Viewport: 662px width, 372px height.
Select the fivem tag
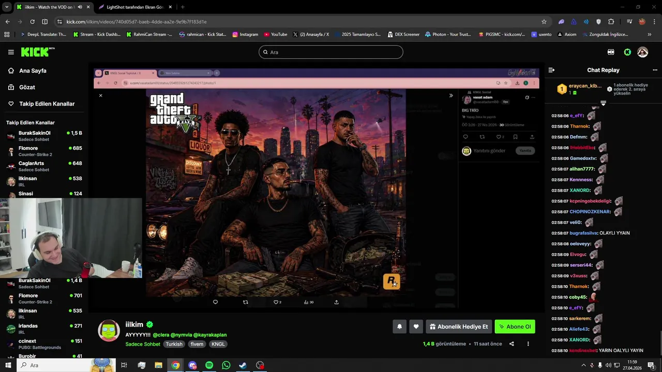(197, 344)
